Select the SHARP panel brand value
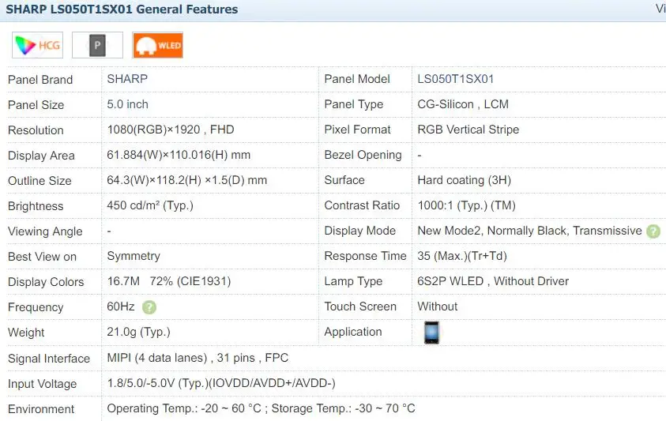 127,79
